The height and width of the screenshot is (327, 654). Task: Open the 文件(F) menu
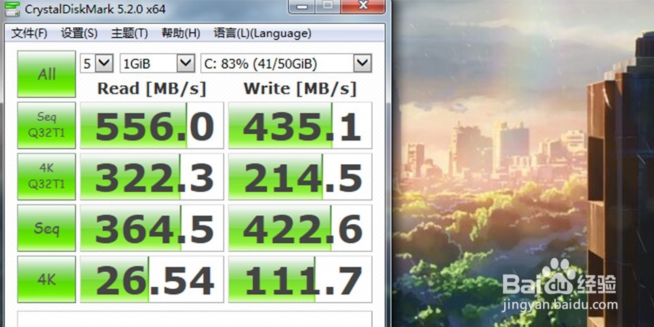[x=29, y=33]
